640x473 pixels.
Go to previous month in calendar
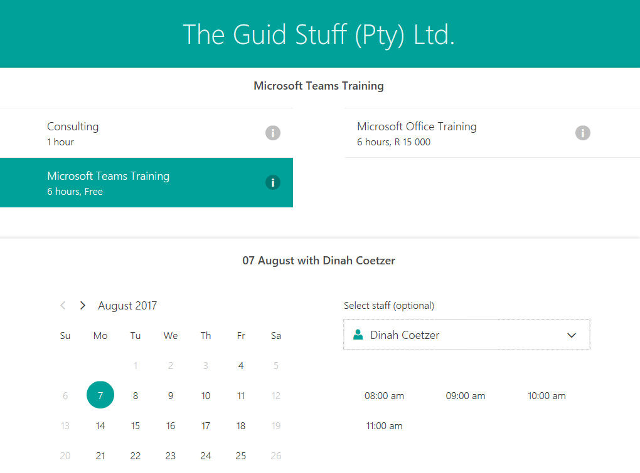63,306
